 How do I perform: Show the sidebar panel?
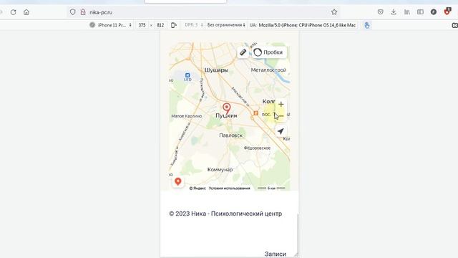point(420,12)
